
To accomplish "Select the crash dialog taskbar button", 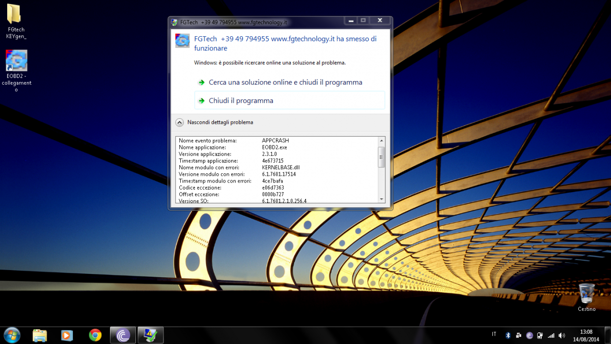I will 150,335.
